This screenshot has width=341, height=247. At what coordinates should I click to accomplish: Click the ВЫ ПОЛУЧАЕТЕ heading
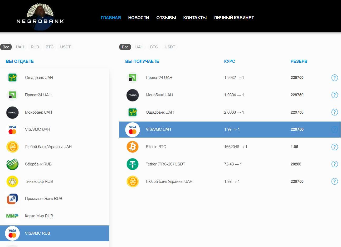click(x=142, y=61)
